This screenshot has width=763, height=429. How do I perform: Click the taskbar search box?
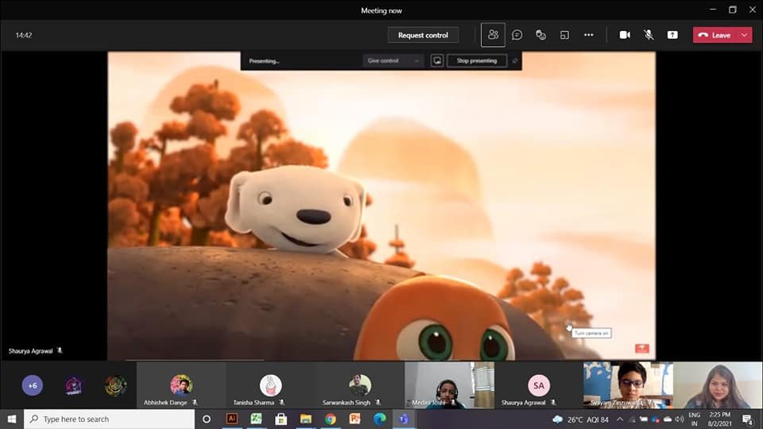(x=110, y=419)
